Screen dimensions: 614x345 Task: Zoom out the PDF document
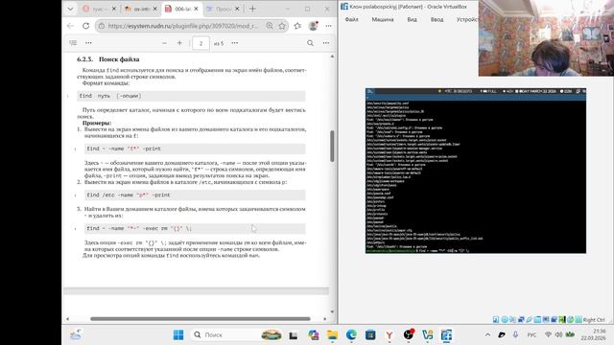[x=164, y=43]
